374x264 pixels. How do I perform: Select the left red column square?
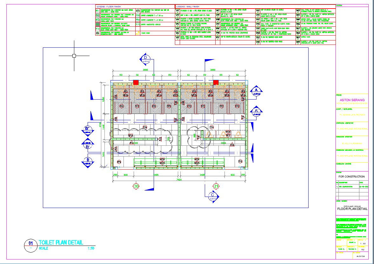pos(136,82)
